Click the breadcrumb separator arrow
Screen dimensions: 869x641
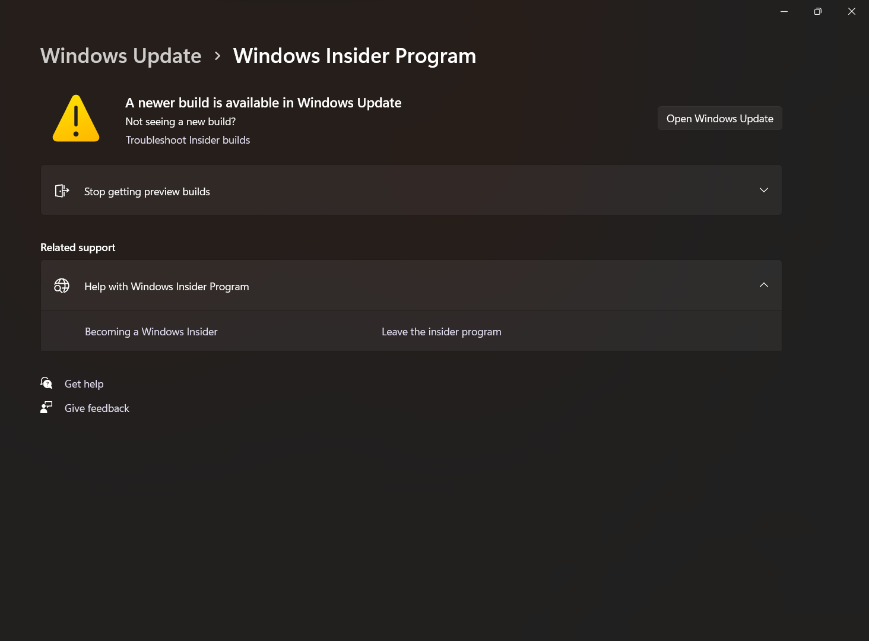218,56
